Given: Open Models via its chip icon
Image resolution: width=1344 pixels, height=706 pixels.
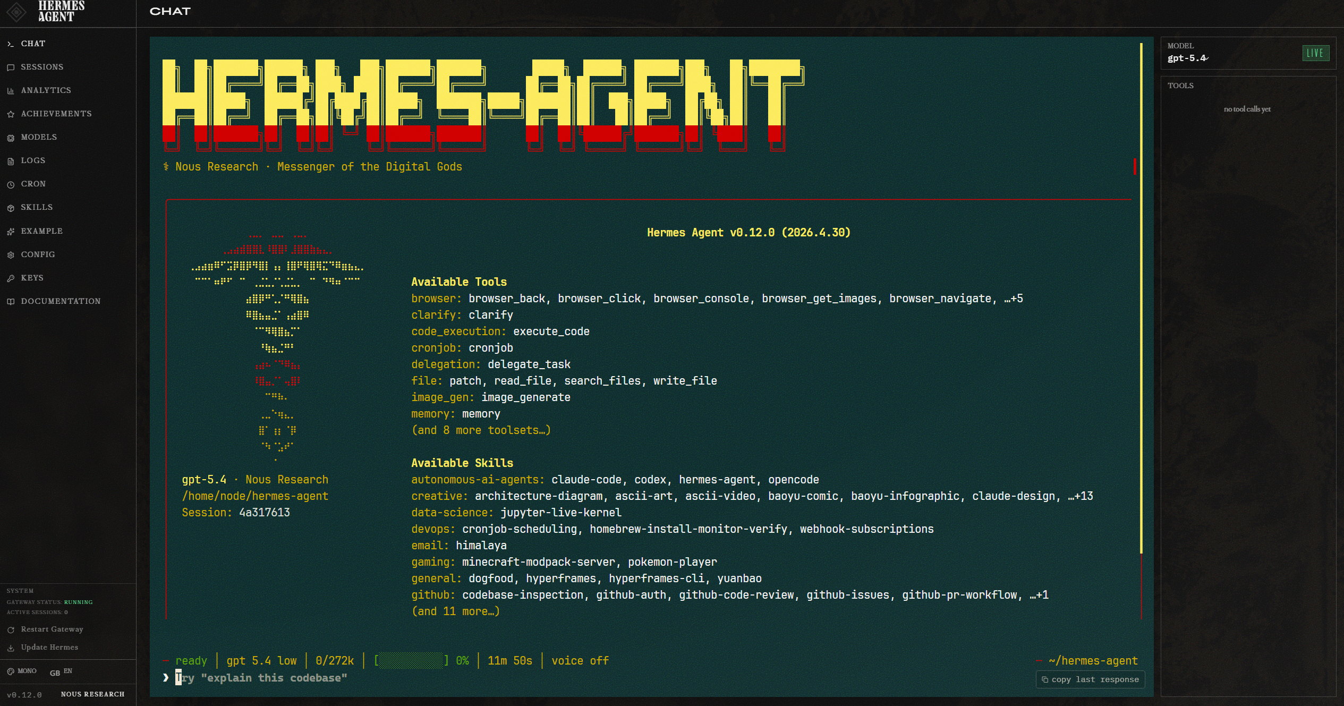Looking at the screenshot, I should (x=11, y=138).
